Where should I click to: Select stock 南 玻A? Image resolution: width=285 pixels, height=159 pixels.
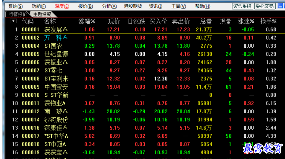click(x=56, y=111)
